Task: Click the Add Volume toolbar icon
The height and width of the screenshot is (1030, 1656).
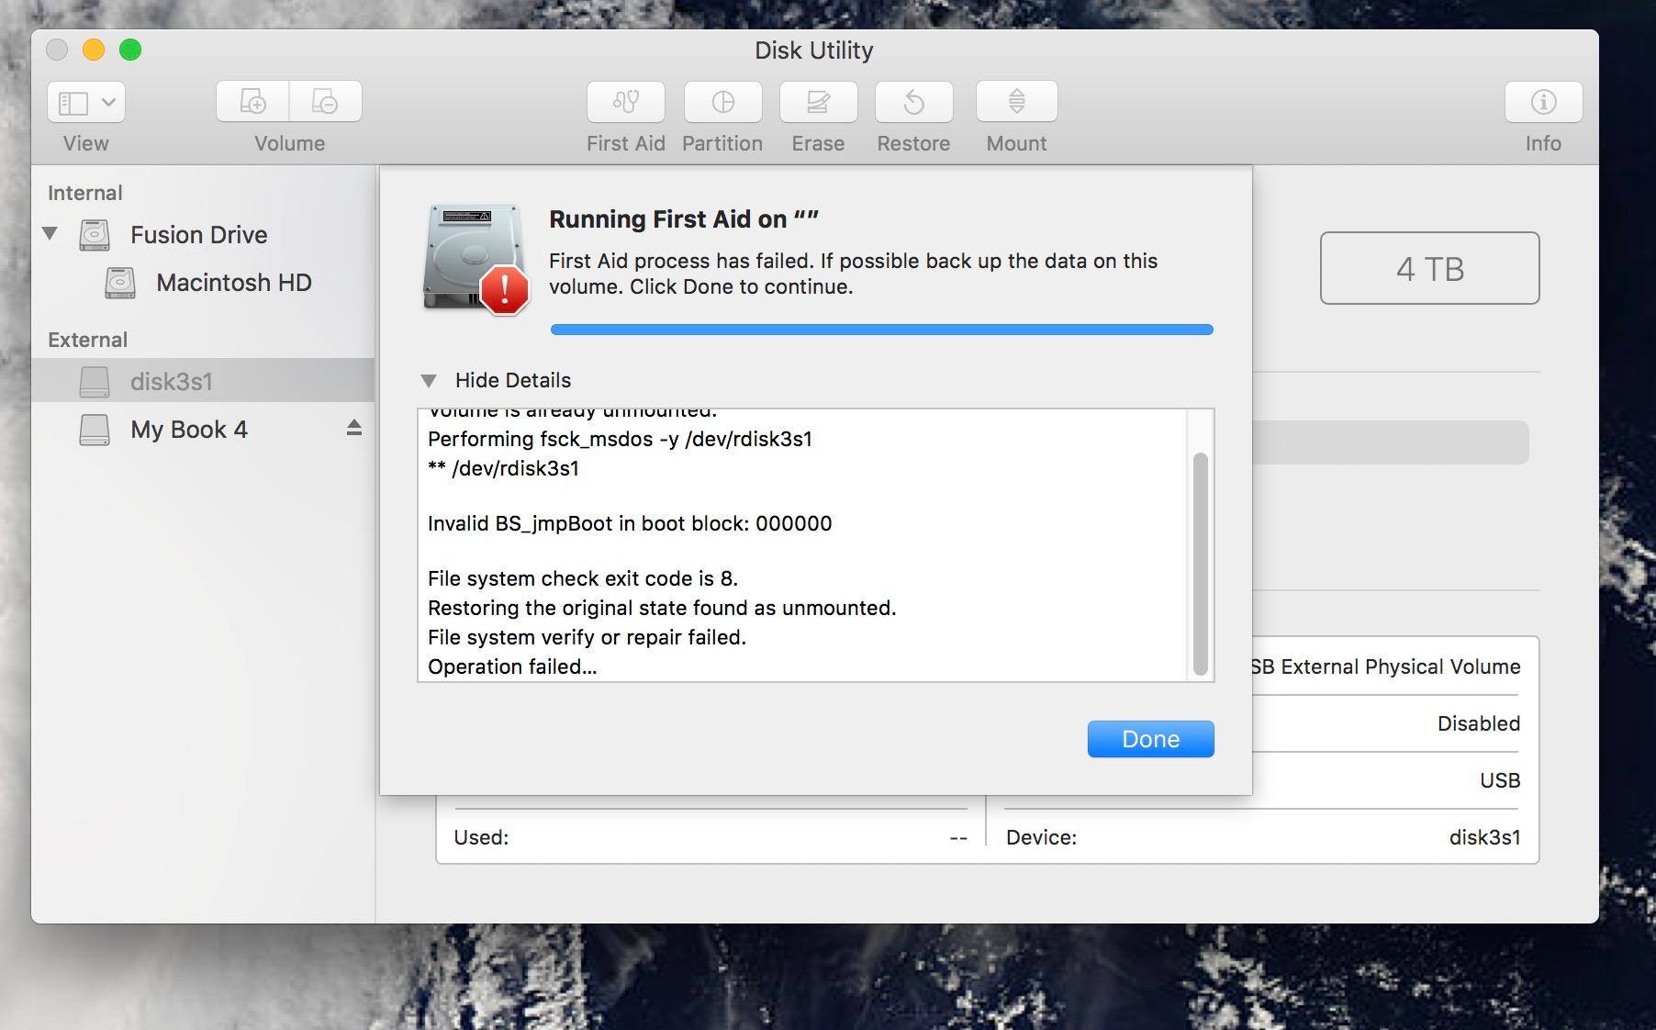Action: pos(252,101)
